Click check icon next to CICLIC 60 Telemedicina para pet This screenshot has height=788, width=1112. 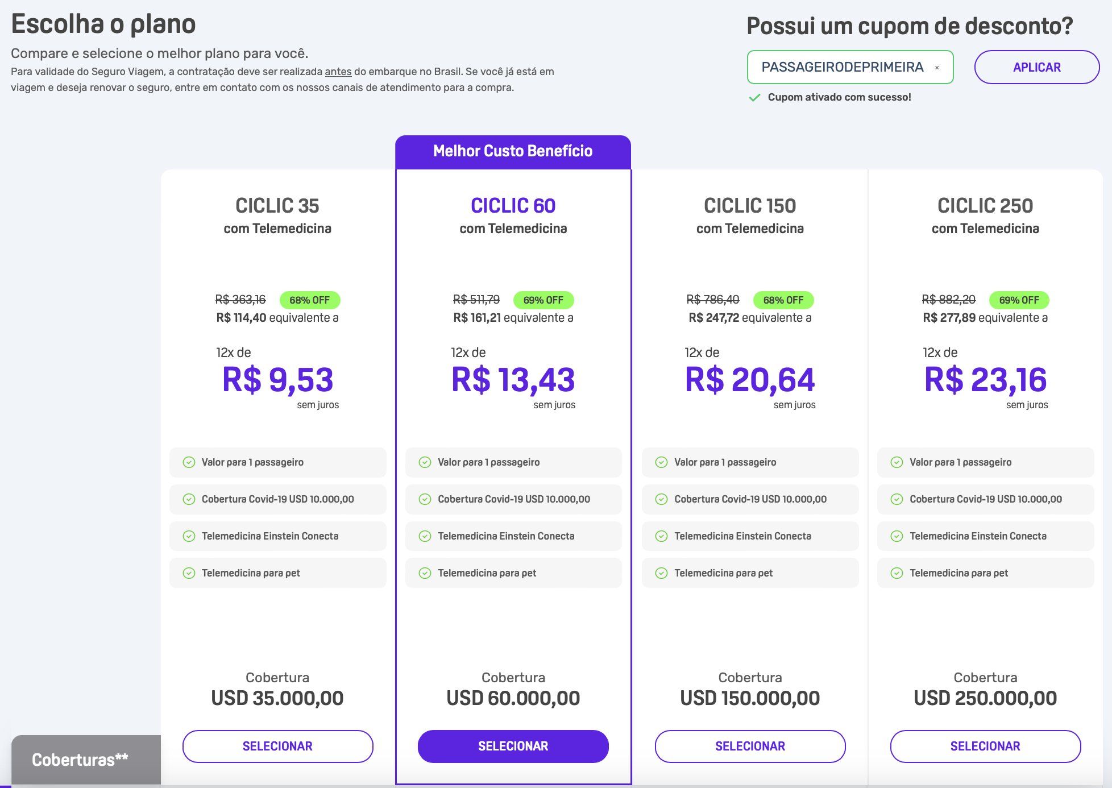pyautogui.click(x=425, y=573)
